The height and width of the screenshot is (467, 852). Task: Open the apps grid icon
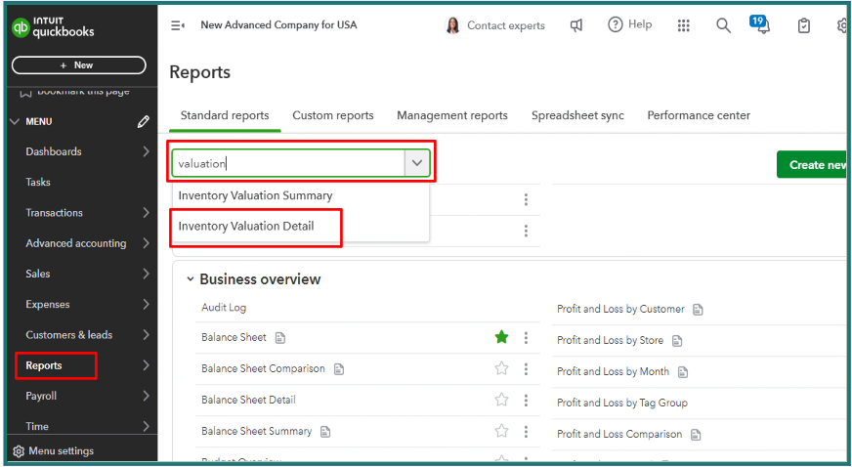684,25
